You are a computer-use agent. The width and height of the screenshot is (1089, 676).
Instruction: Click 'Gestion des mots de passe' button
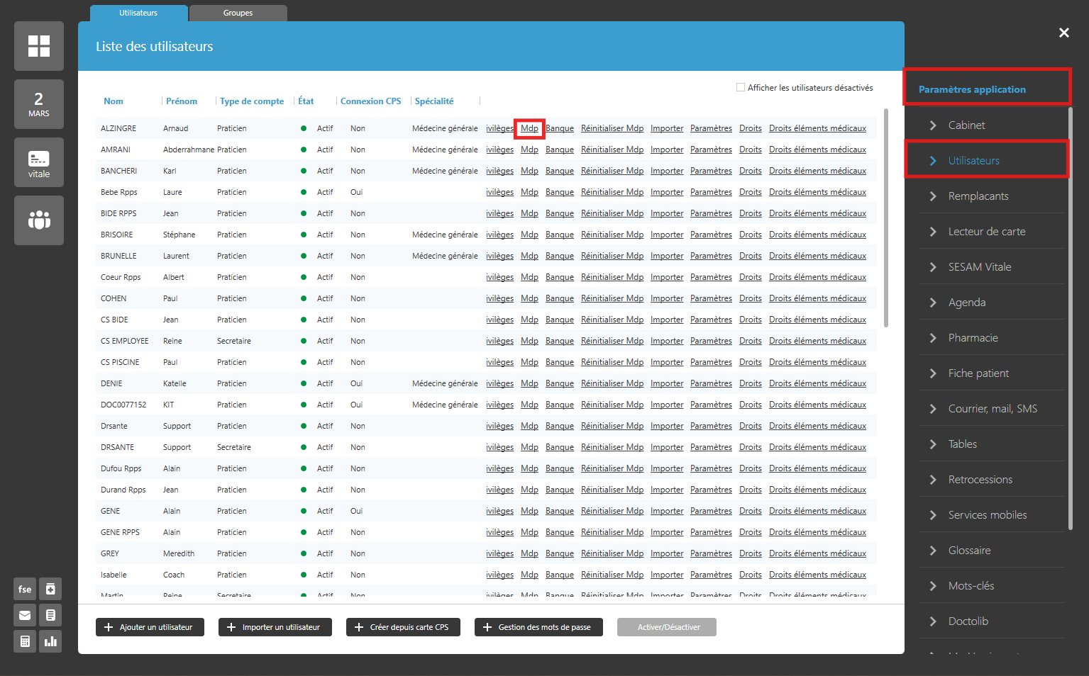pyautogui.click(x=538, y=627)
